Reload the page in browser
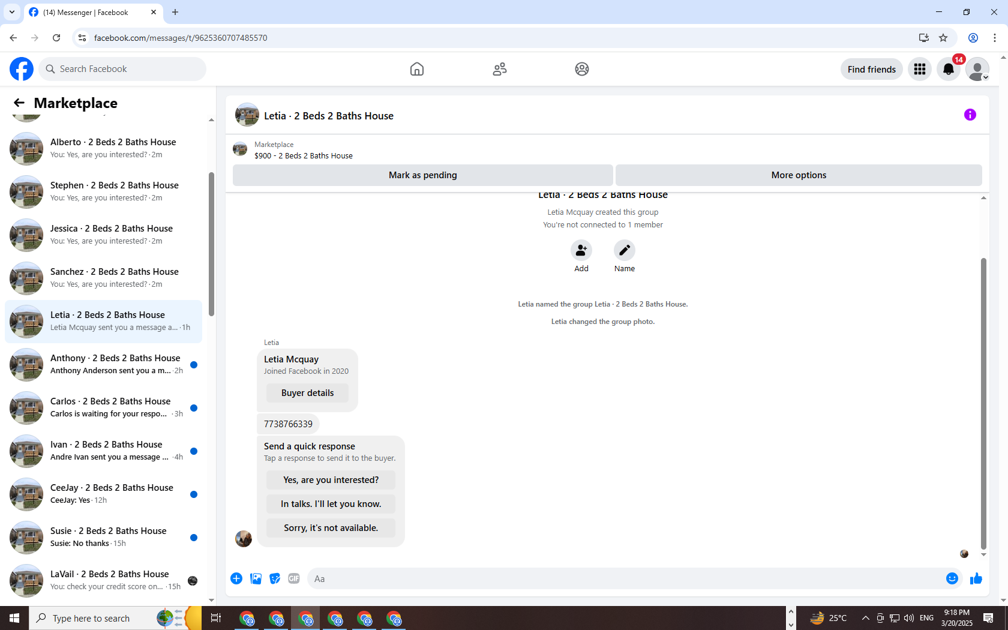This screenshot has height=630, width=1008. tap(56, 38)
